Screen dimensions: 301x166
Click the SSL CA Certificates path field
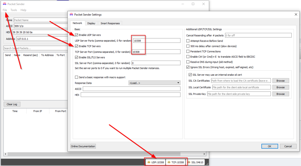(241, 81)
